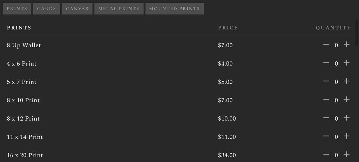This screenshot has height=162, width=359.
Task: Click minus icon for 4 x 6 Print
Action: coord(326,63)
